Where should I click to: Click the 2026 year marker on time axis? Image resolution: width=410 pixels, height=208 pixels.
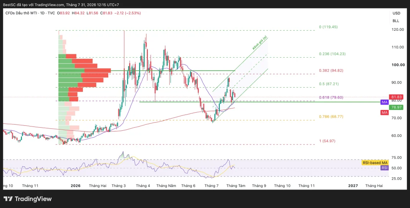[76, 186]
